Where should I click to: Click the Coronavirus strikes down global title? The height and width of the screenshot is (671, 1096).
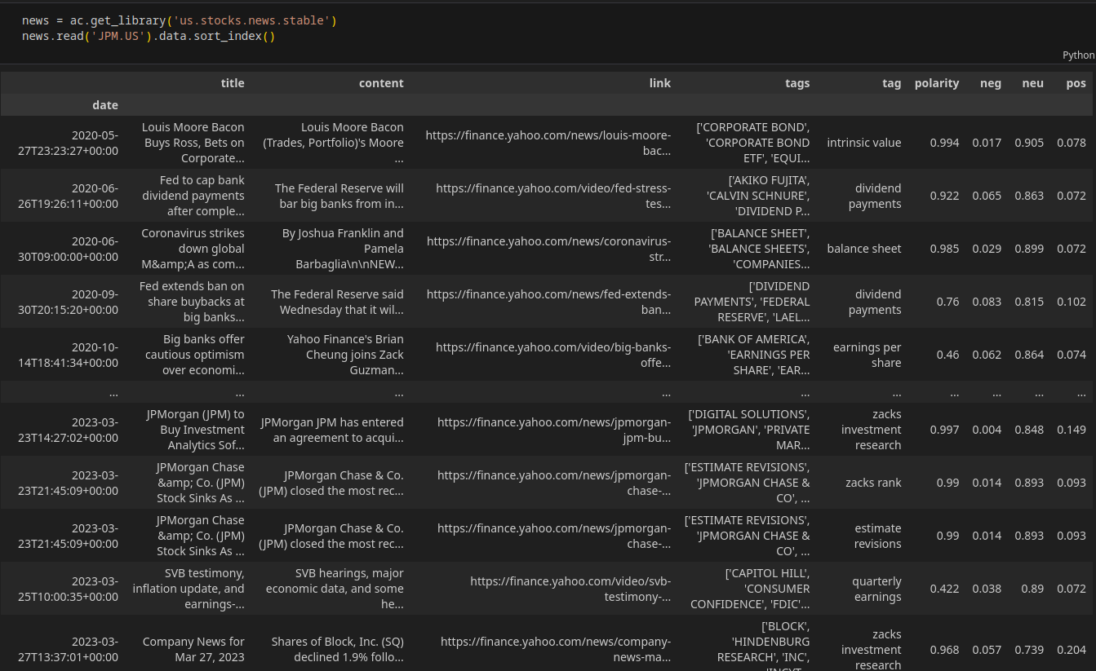[x=193, y=249]
